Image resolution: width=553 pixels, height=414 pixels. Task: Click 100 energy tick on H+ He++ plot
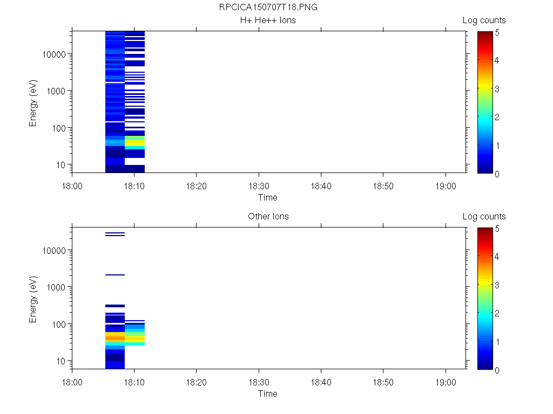coord(59,128)
